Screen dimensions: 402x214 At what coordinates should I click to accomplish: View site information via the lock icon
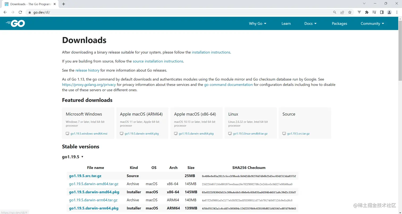[29, 12]
